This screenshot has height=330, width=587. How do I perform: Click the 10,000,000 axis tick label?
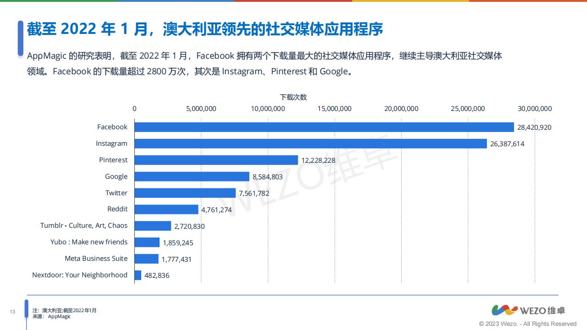click(x=268, y=109)
